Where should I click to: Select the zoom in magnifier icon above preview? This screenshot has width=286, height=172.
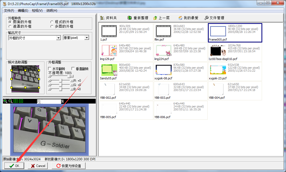tap(5, 101)
